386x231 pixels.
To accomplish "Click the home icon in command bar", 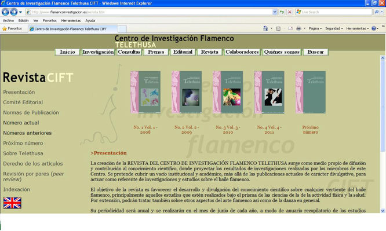I will 265,28.
